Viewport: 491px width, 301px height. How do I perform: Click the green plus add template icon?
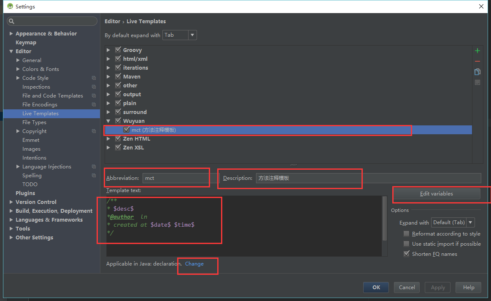tap(477, 51)
